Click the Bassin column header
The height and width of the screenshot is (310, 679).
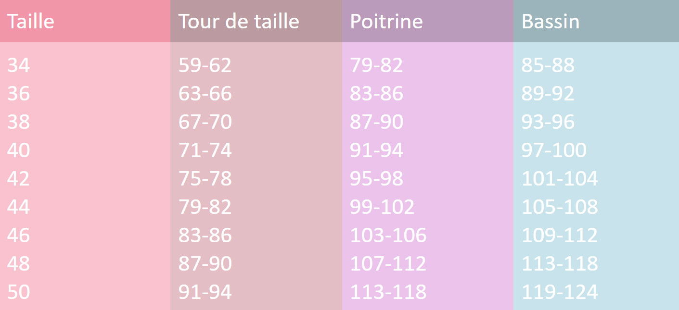click(551, 22)
